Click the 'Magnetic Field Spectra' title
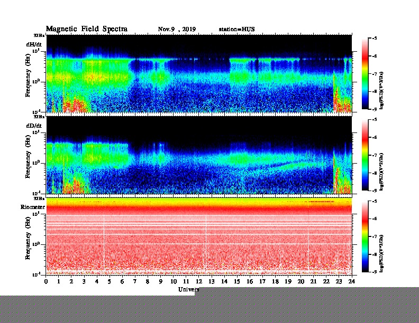This screenshot has height=323, width=419. 87,29
